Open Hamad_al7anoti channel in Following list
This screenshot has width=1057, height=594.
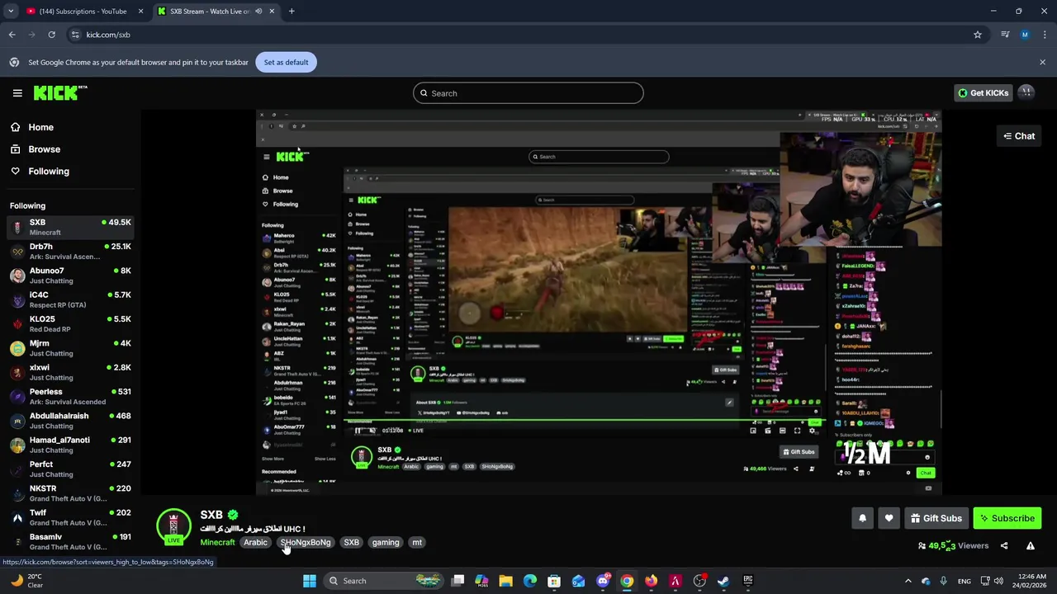71,445
